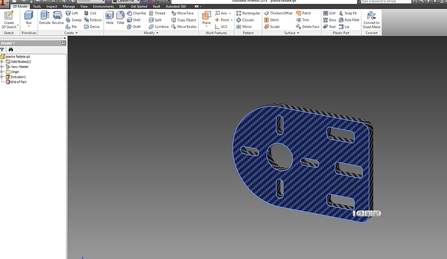The width and height of the screenshot is (447, 259).
Task: Click Convert to Sheet Metal
Action: coord(372,18)
